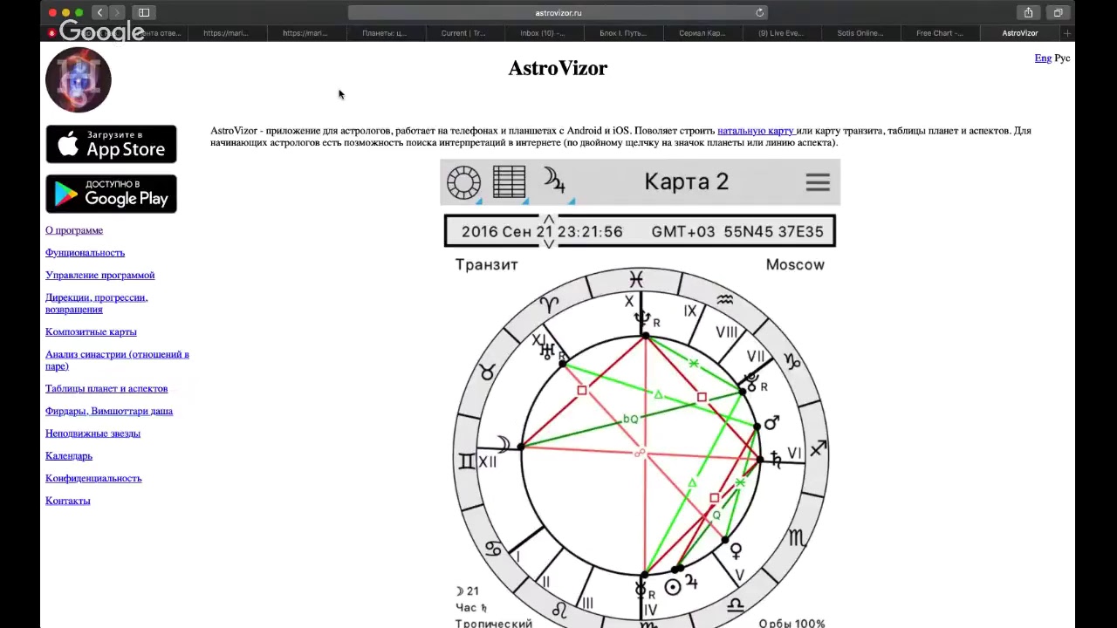The width and height of the screenshot is (1117, 628).
Task: Click the Venus symbol on the chart
Action: tap(736, 550)
